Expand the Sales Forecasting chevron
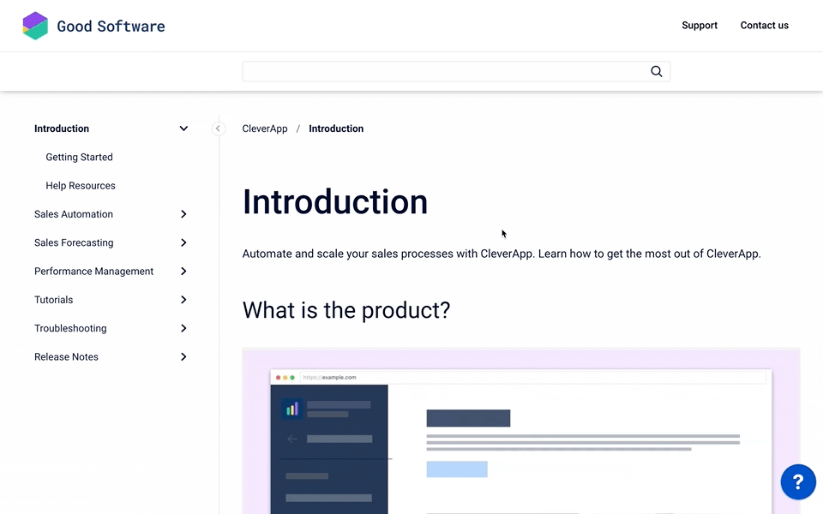This screenshot has width=823, height=514. click(183, 242)
